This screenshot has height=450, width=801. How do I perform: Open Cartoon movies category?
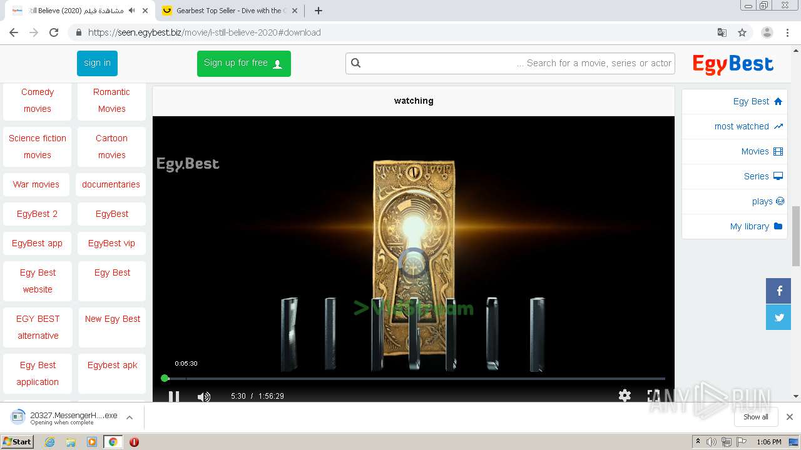pyautogui.click(x=111, y=146)
